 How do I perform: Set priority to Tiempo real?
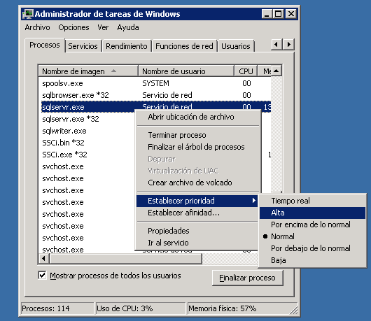tap(312, 201)
